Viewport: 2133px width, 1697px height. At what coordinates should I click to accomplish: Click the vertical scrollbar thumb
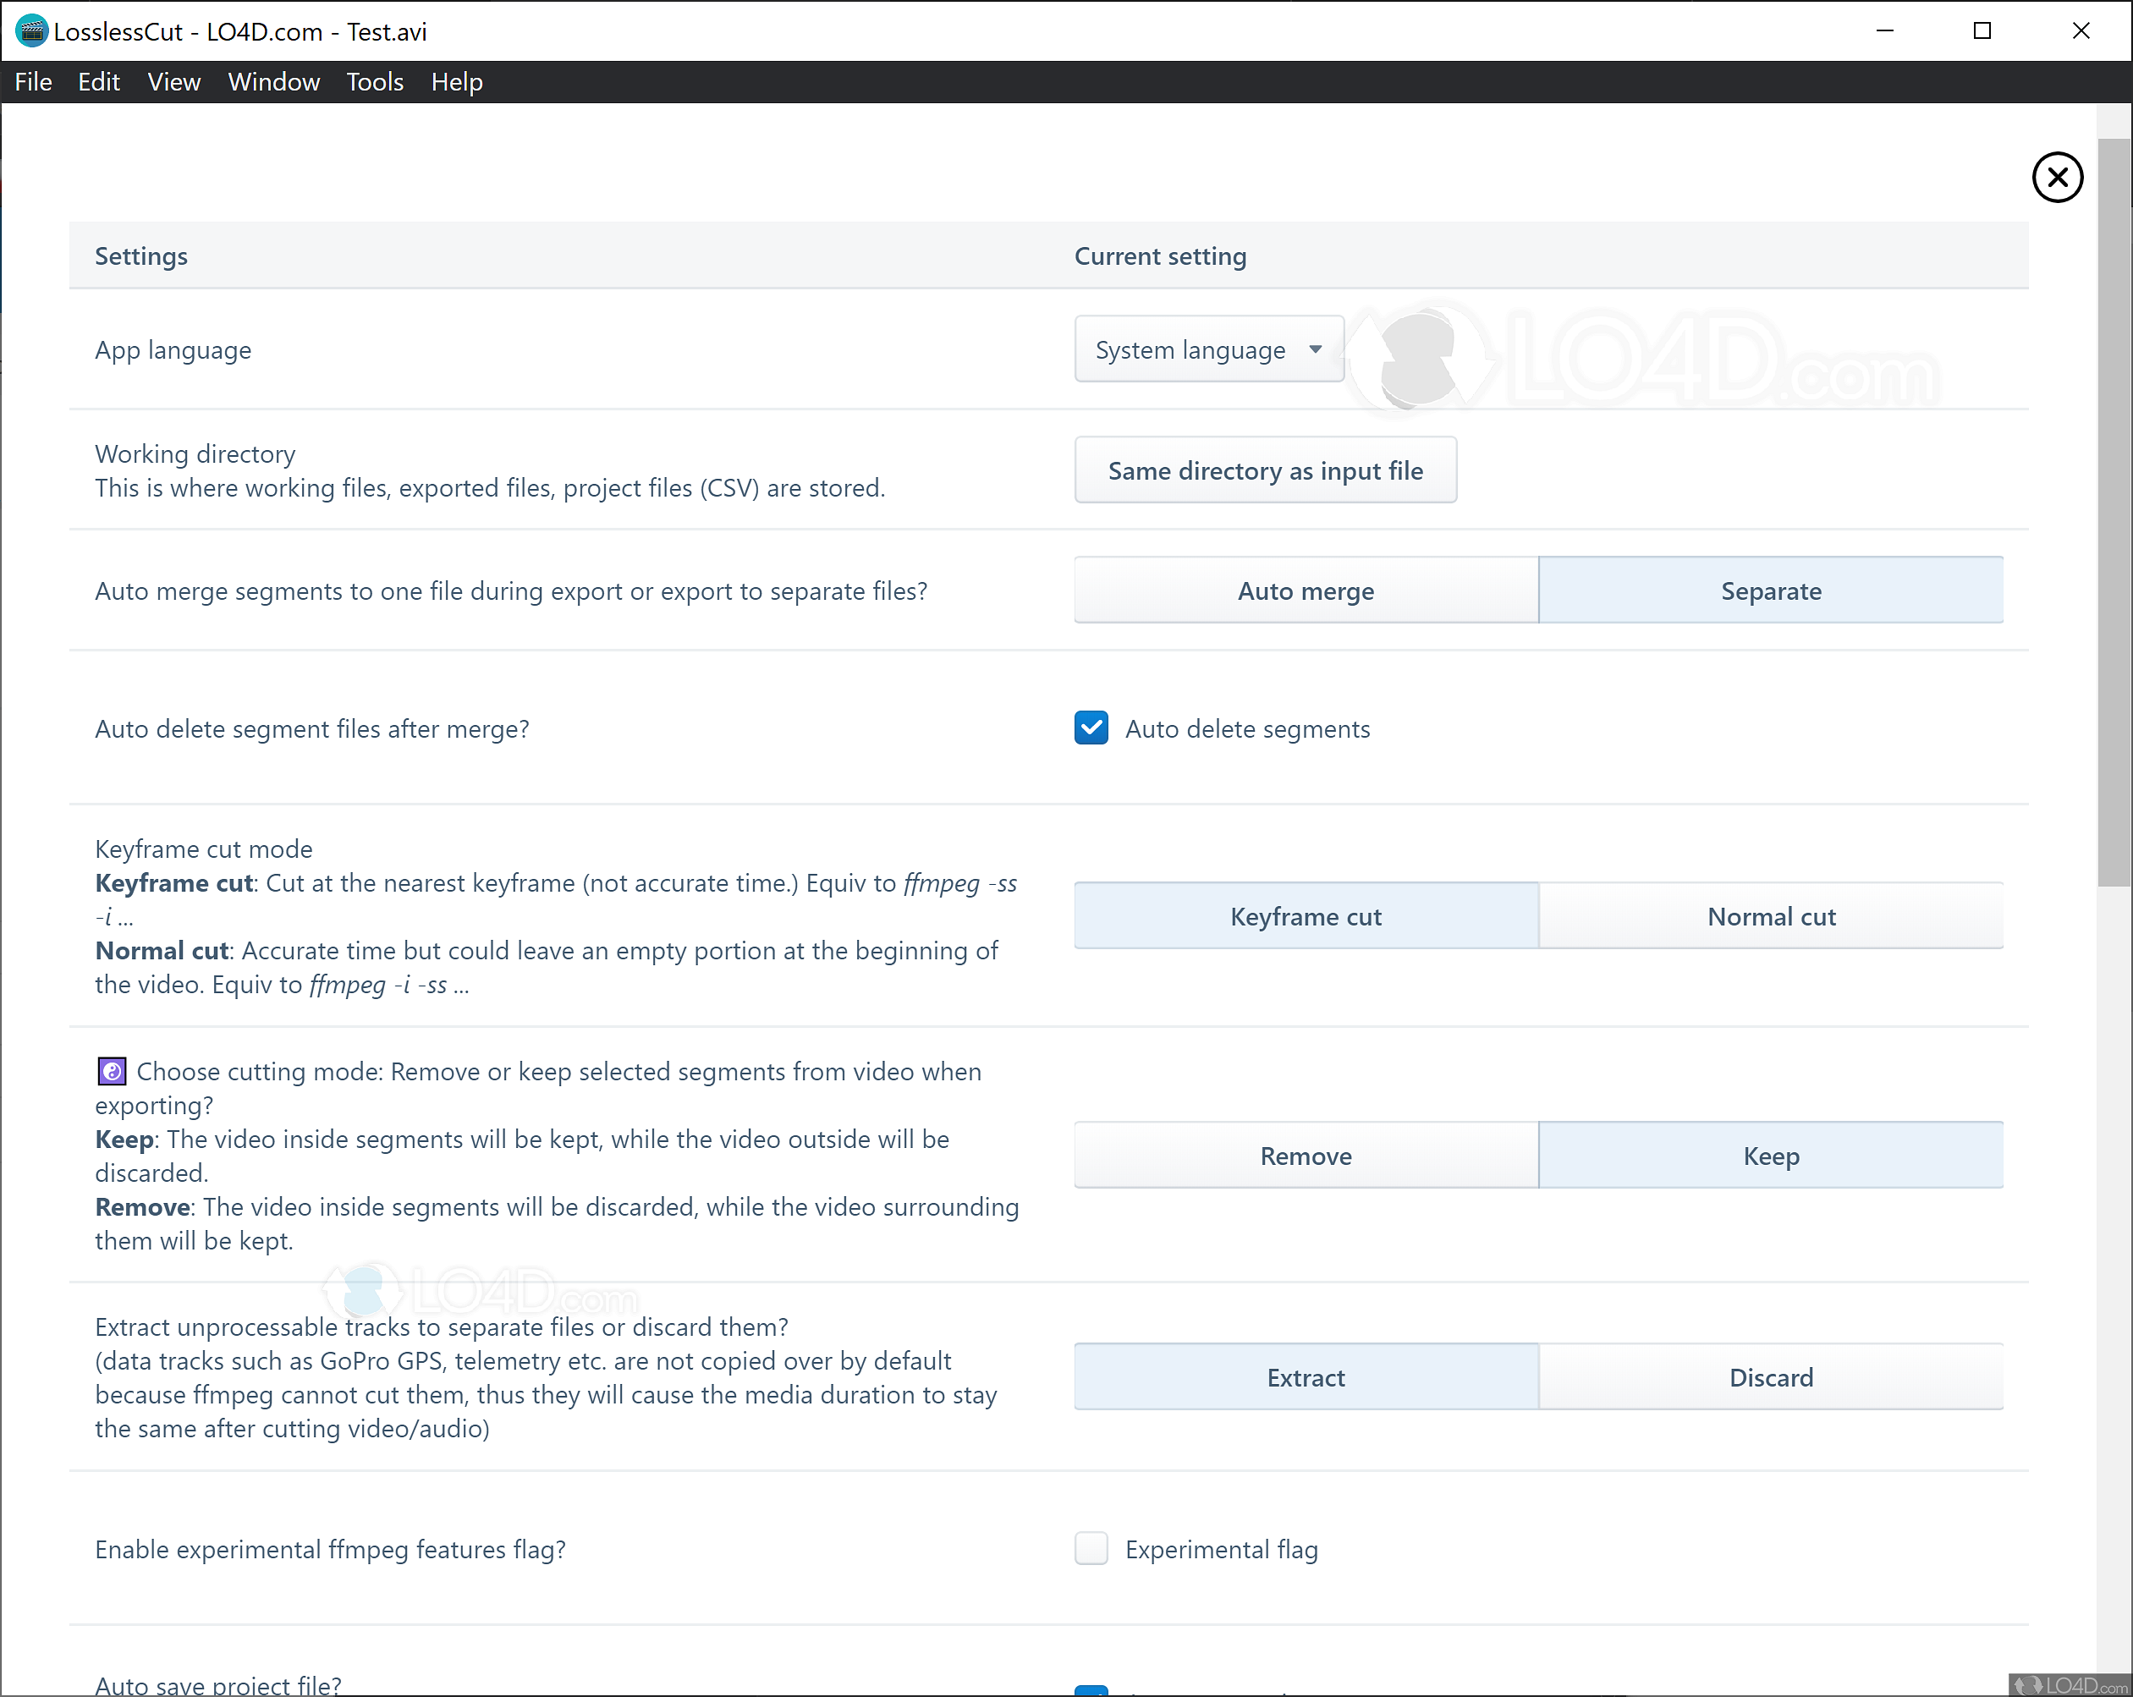pos(2114,514)
